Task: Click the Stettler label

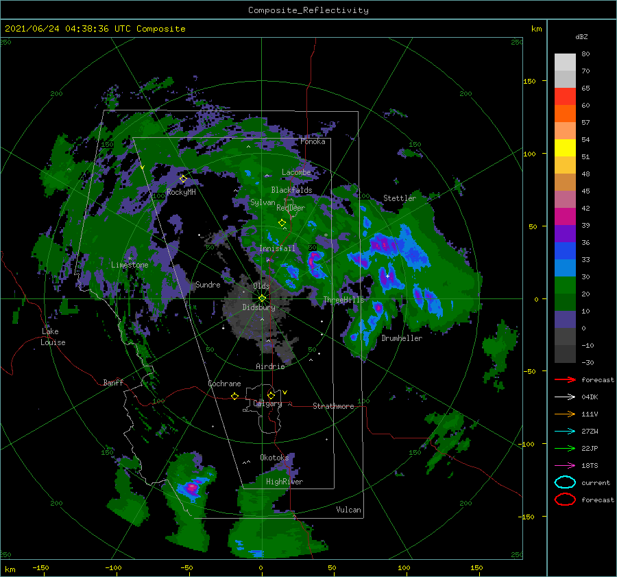Action: point(400,198)
